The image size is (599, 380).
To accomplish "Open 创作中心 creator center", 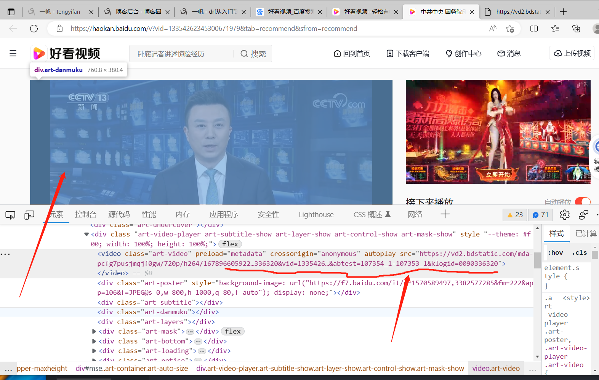I will [463, 54].
